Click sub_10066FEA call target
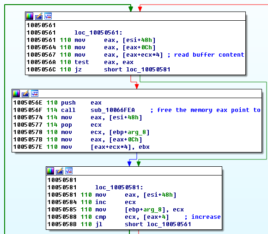 (113, 110)
